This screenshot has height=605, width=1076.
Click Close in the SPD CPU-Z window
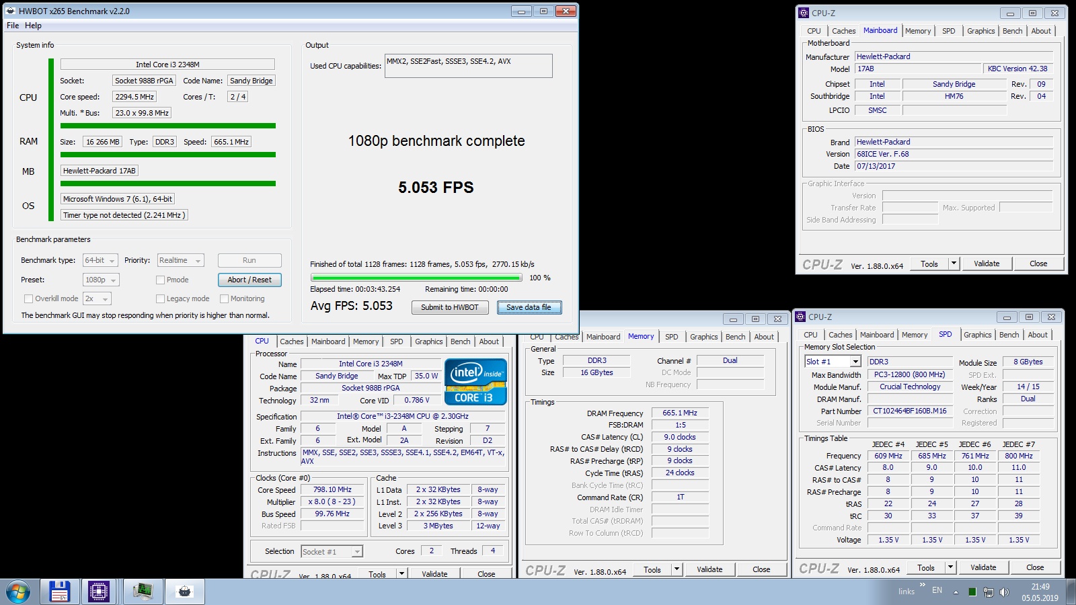[x=1035, y=567]
